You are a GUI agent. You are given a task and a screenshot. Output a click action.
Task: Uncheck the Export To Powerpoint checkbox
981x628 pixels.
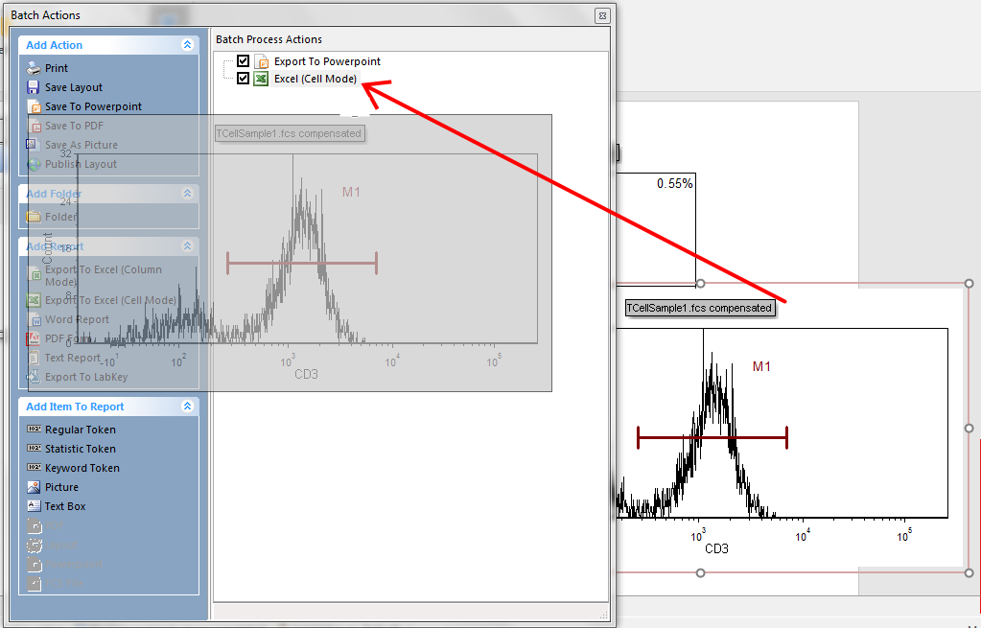coord(244,61)
